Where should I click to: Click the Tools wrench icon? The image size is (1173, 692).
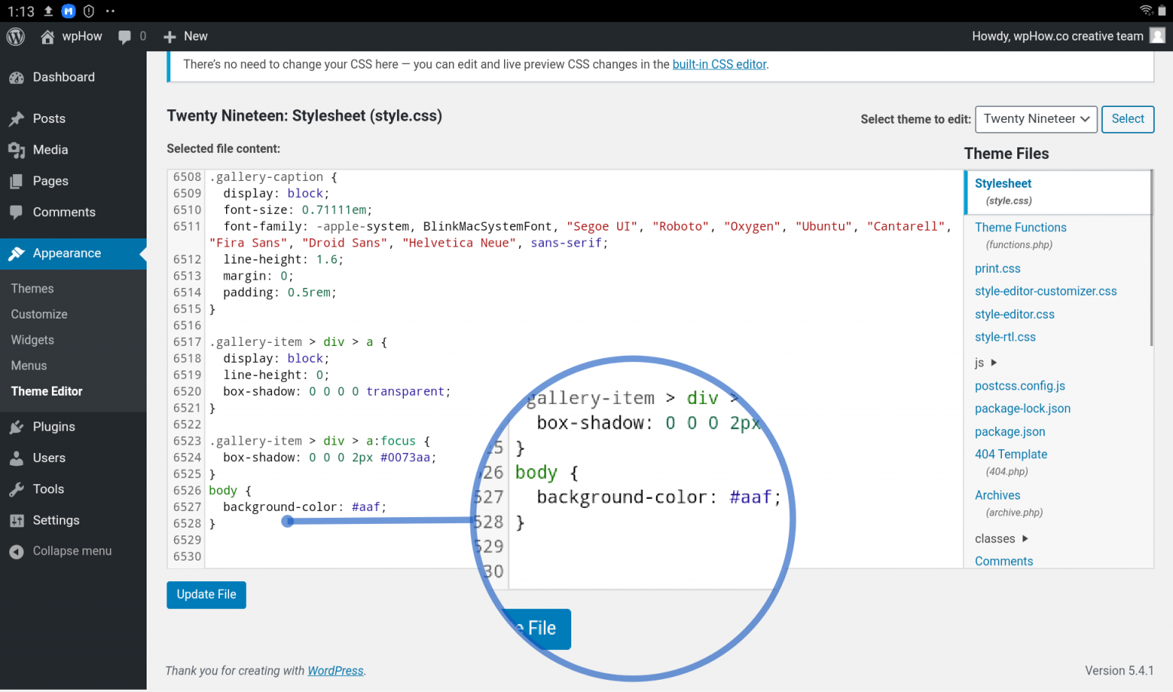[x=16, y=490]
